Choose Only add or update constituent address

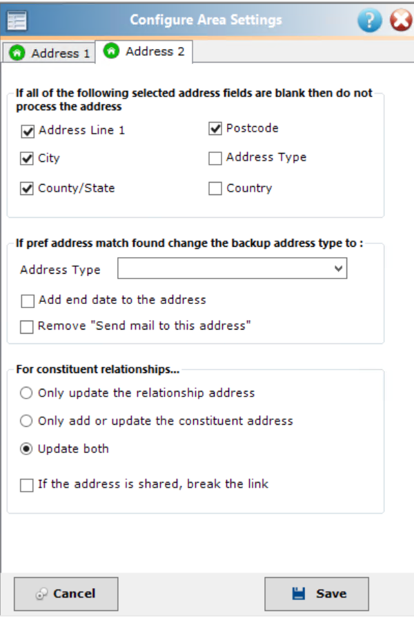pos(26,421)
